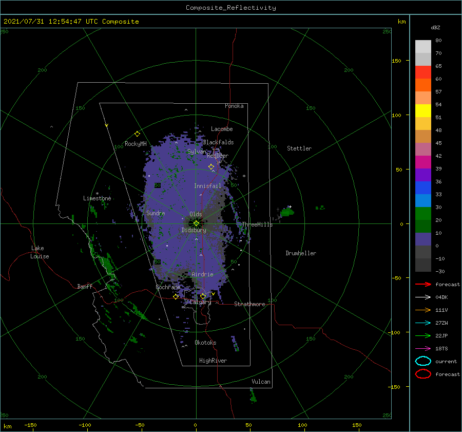Select the magenta 18TS arrow legend icon
462x432 pixels.
[x=423, y=349]
